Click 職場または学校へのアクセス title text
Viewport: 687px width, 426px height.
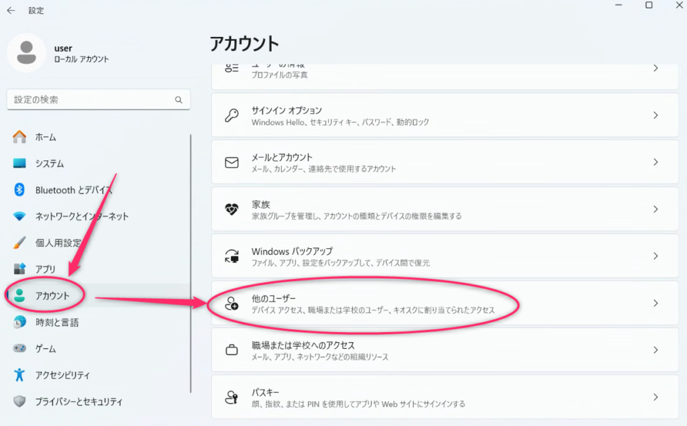pos(303,345)
